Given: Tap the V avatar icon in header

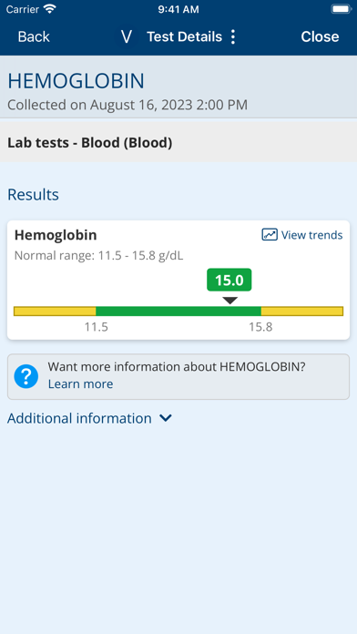Looking at the screenshot, I should tap(127, 36).
